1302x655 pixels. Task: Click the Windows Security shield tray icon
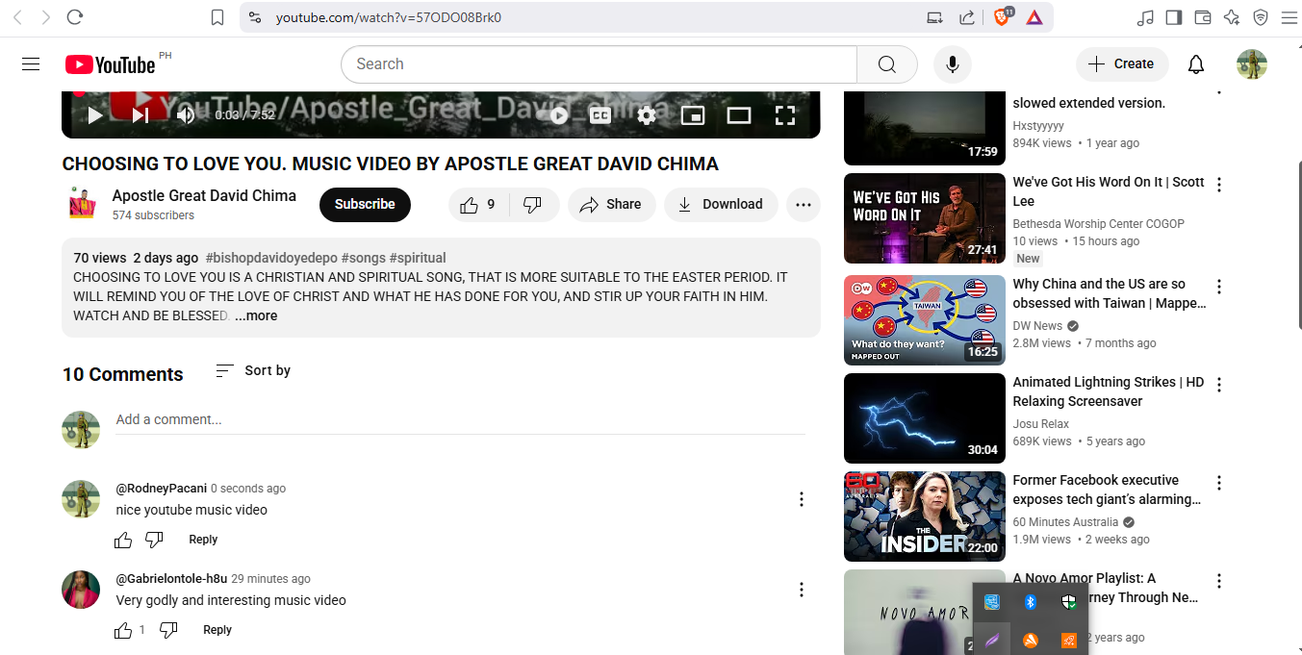coord(1068,602)
